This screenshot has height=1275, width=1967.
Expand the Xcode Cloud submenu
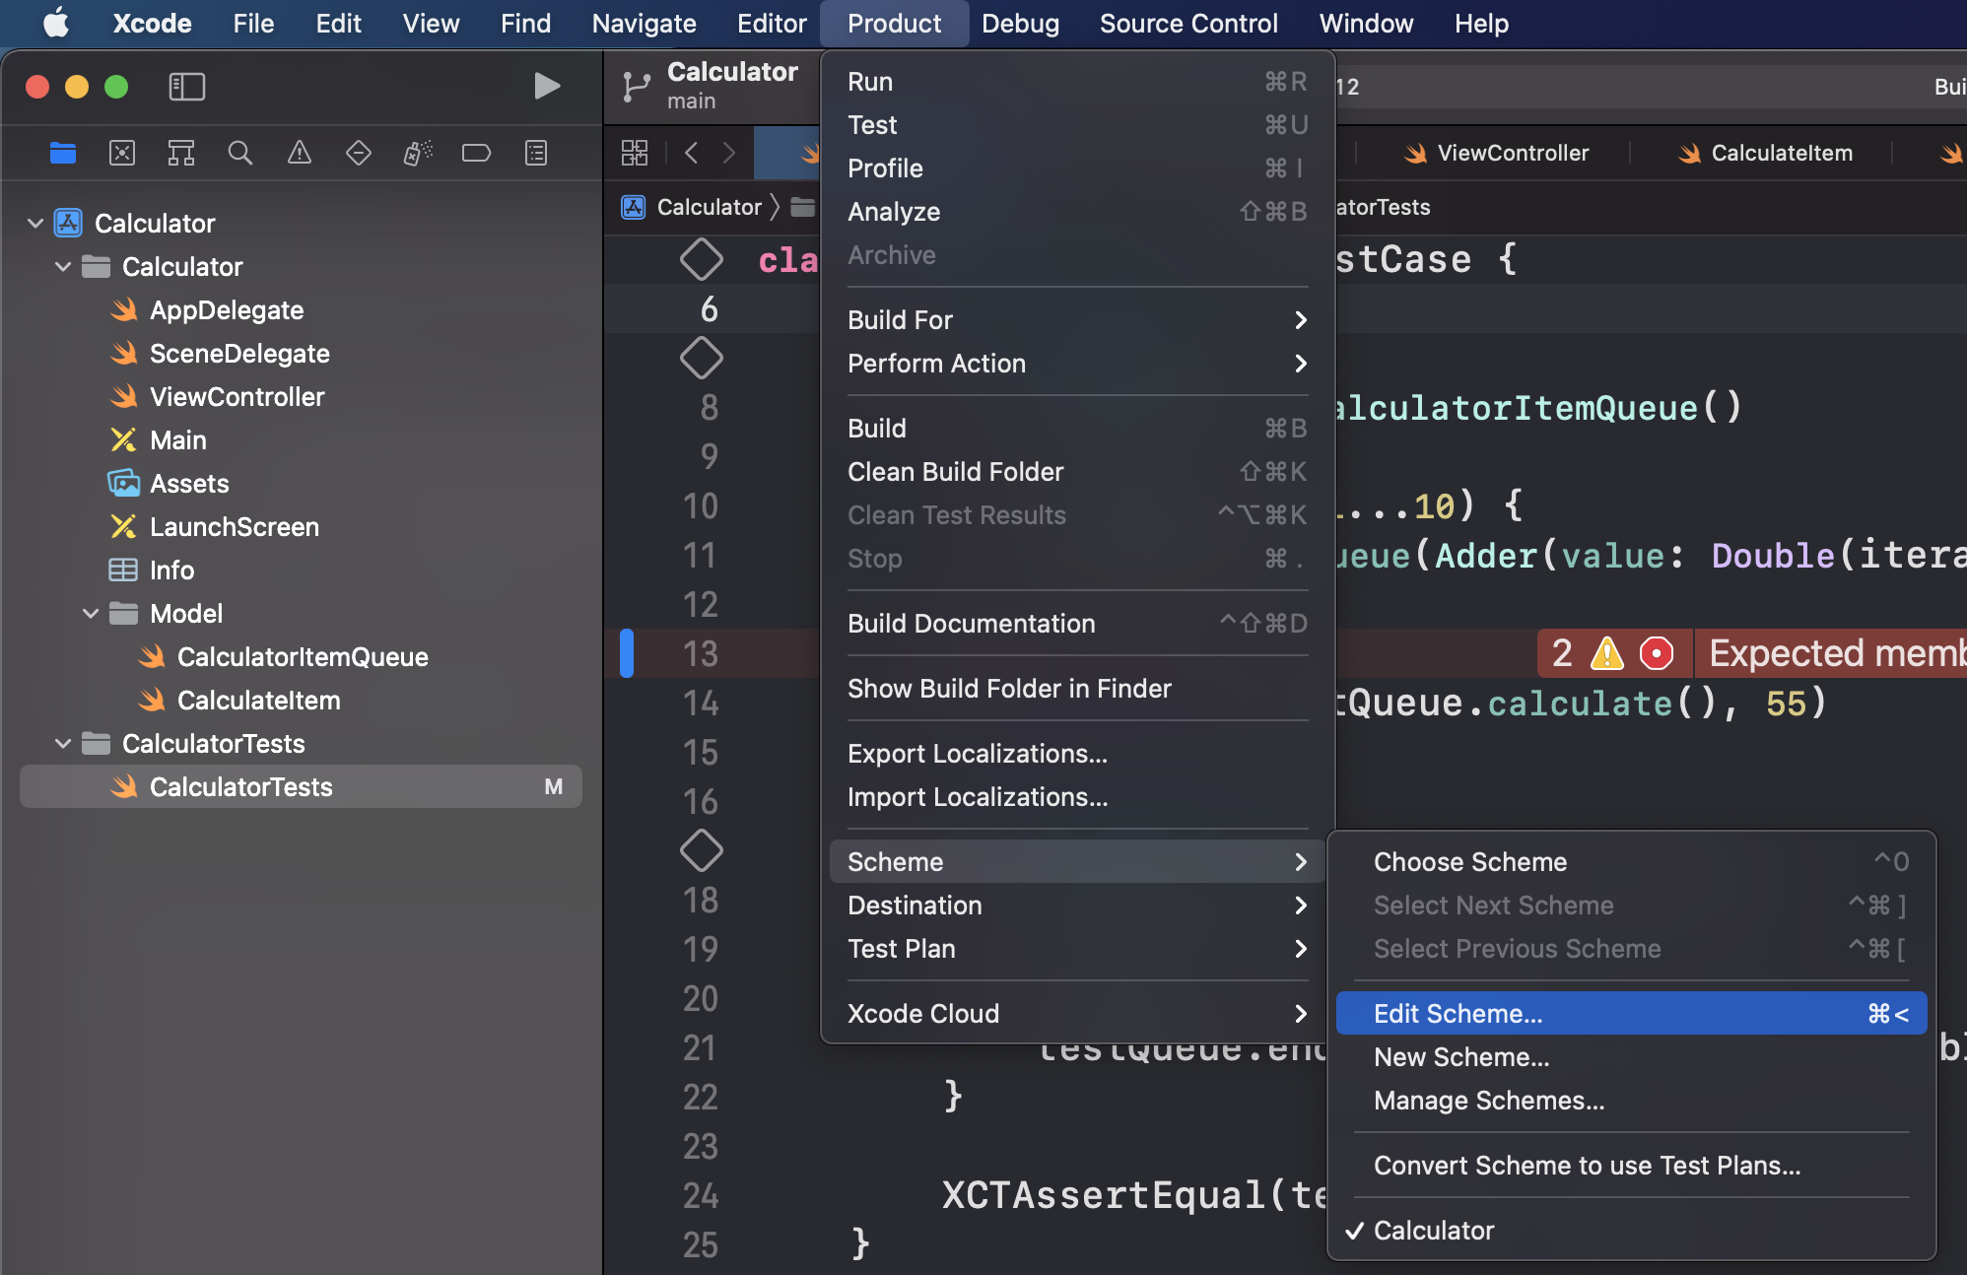click(x=1077, y=1014)
